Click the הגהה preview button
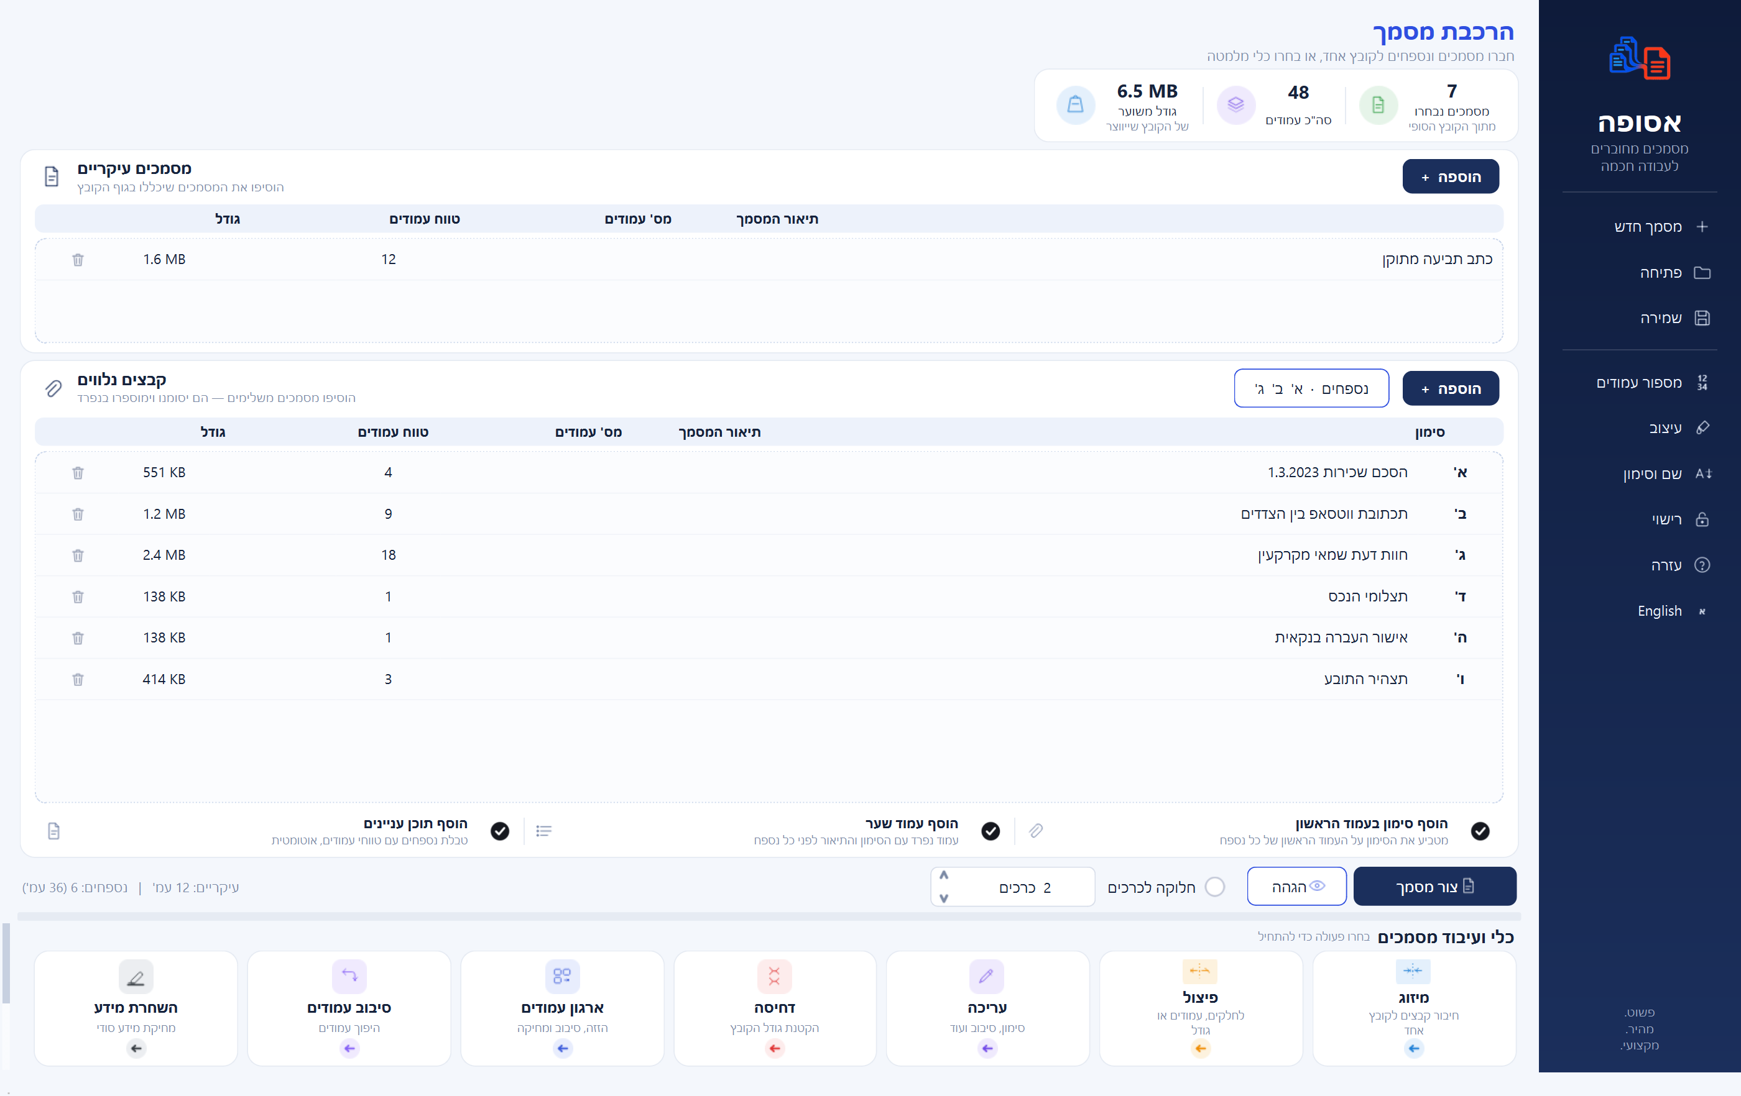The height and width of the screenshot is (1096, 1741). tap(1296, 887)
